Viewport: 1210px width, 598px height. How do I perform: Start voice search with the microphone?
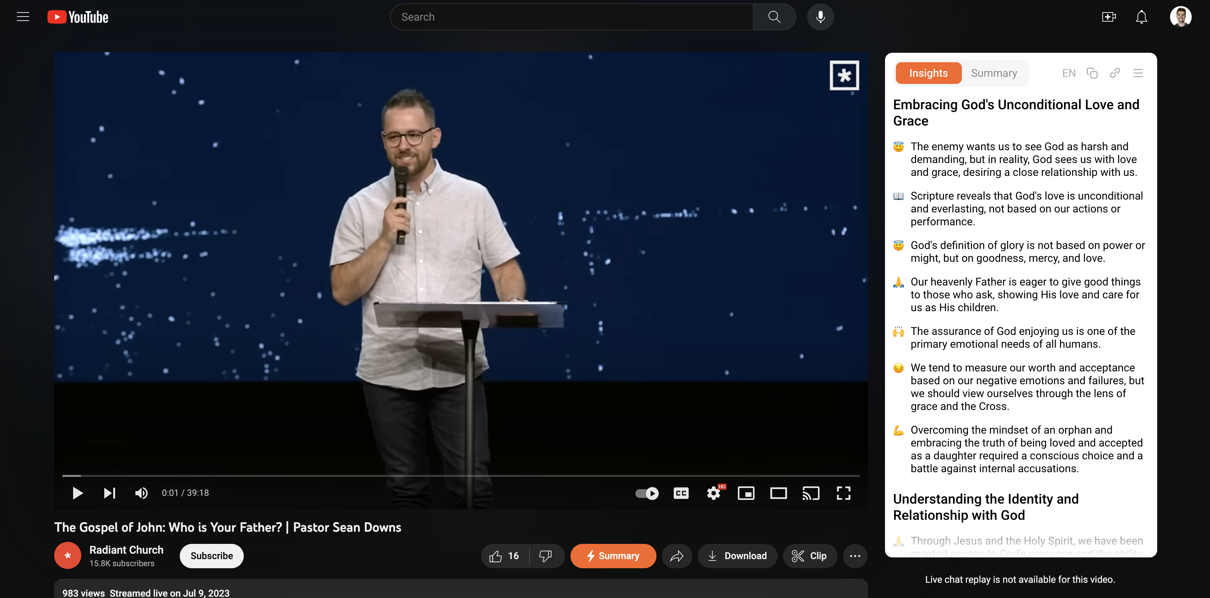[x=820, y=17]
